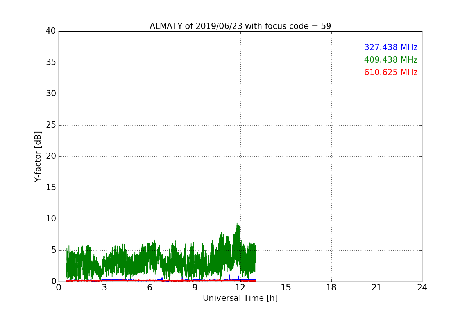Click the y-axis tick label 10
Image resolution: width=469 pixels, height=313 pixels.
[x=51, y=219]
